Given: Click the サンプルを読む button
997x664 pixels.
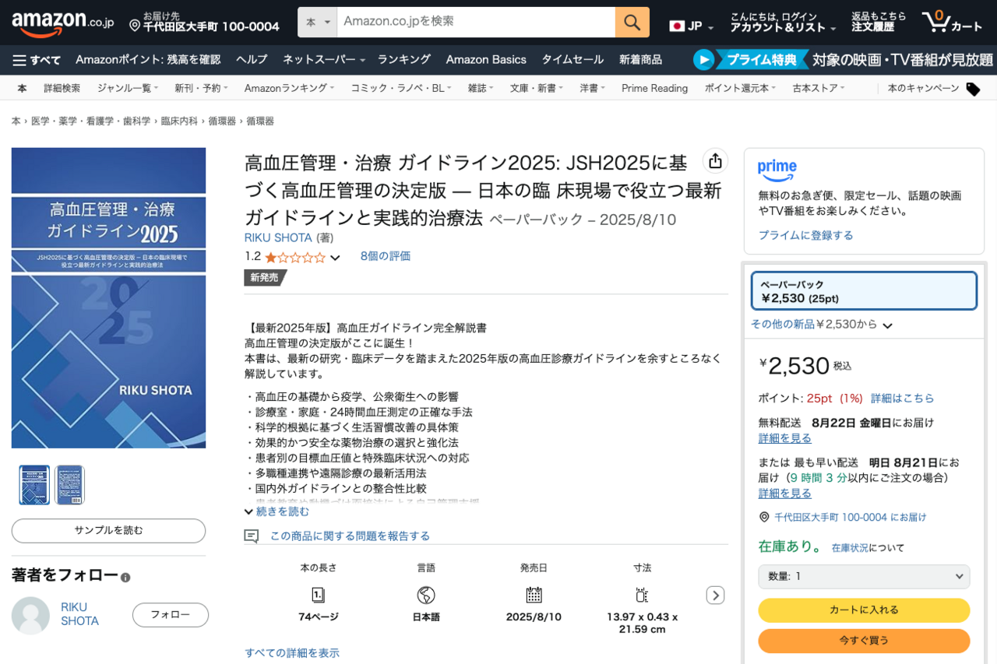Looking at the screenshot, I should [x=108, y=531].
